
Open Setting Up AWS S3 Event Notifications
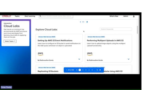click(x=55, y=40)
